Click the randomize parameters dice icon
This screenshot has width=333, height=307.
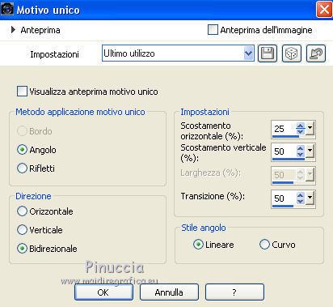292,53
